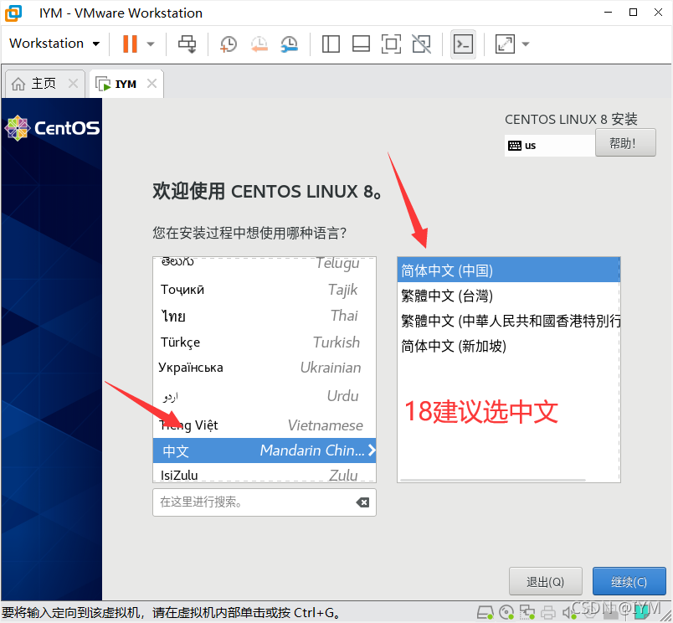This screenshot has width=673, height=623.
Task: Select Tajik (Тоҷикӣ) language
Action: click(x=265, y=290)
